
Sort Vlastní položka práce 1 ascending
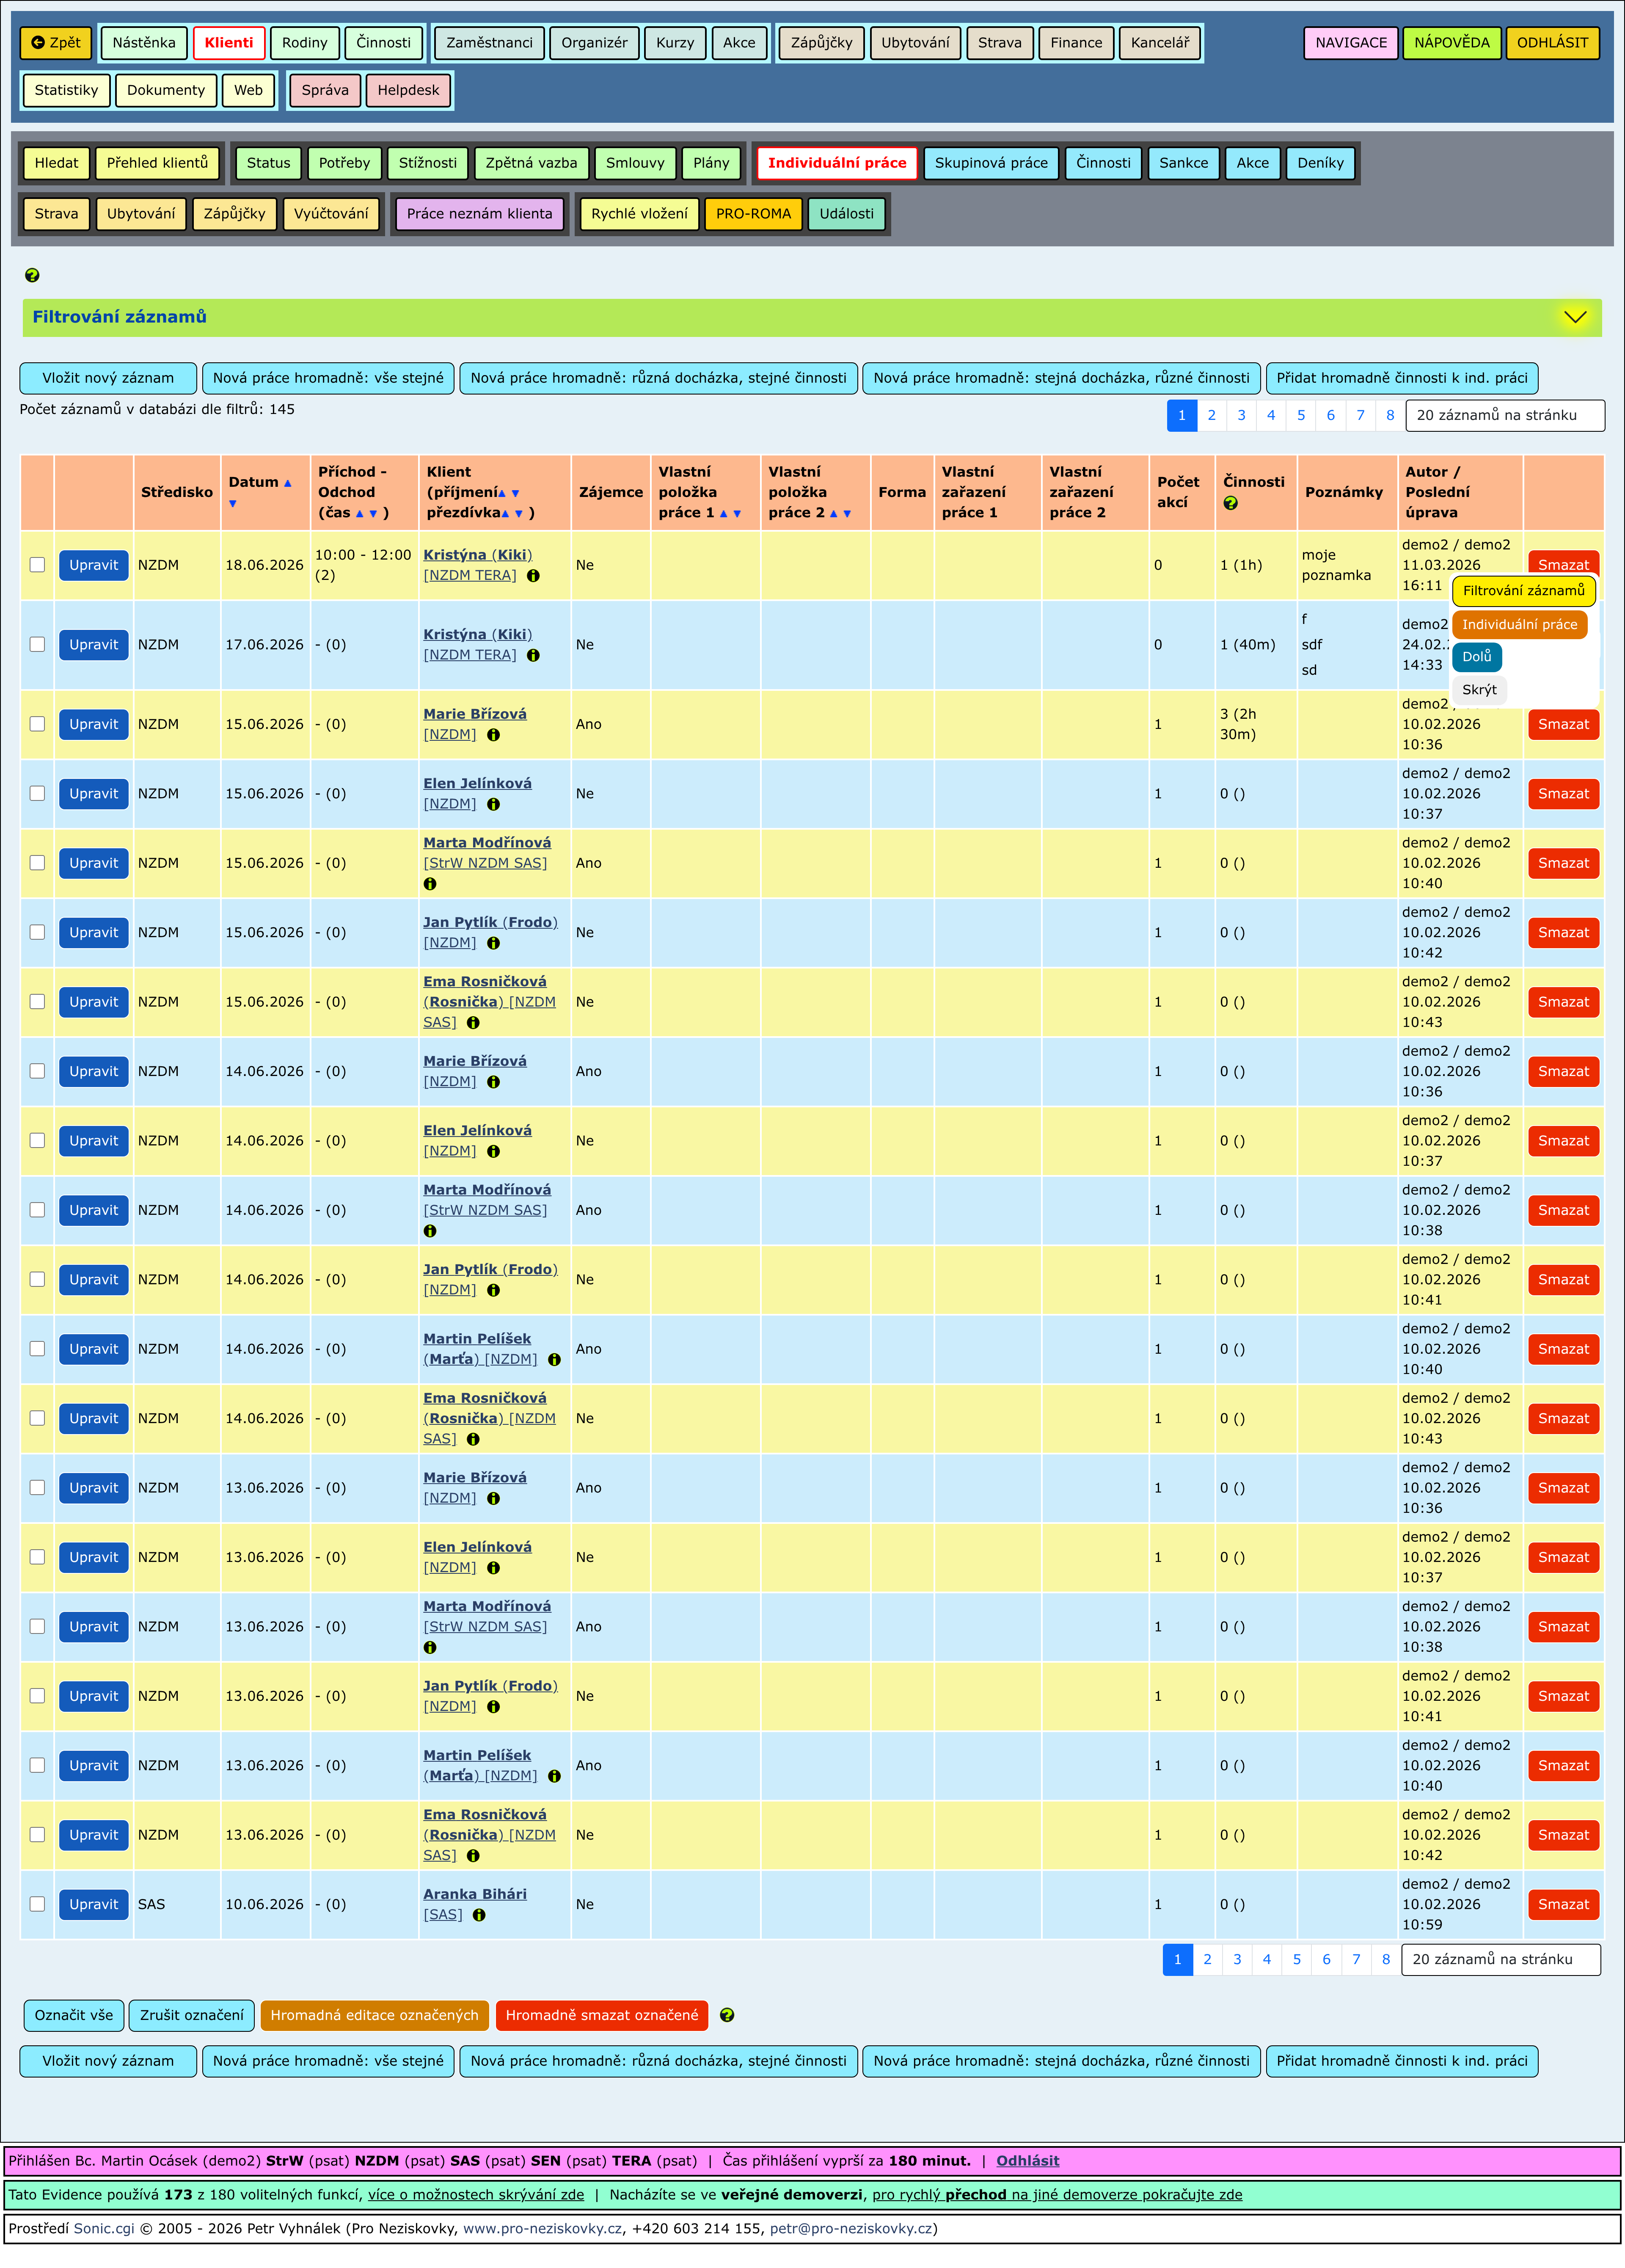point(724,514)
